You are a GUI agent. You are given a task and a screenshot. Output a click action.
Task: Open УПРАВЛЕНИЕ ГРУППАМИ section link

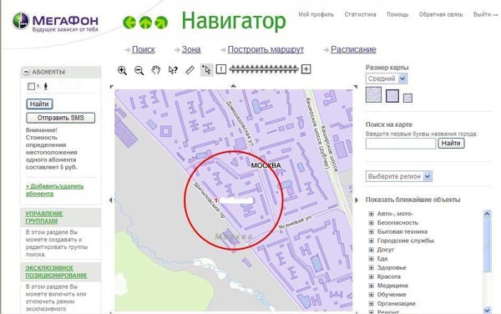pos(44,217)
